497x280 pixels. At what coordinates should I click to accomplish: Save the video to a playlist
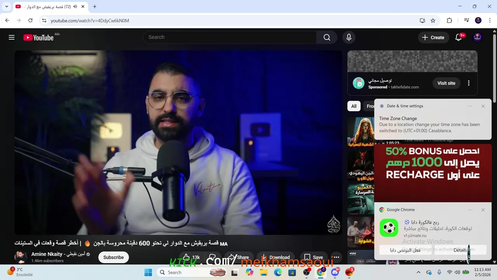pos(313,257)
